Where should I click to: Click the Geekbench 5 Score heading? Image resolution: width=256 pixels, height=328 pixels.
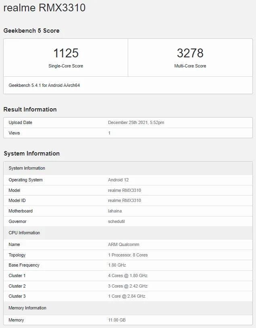(31, 31)
